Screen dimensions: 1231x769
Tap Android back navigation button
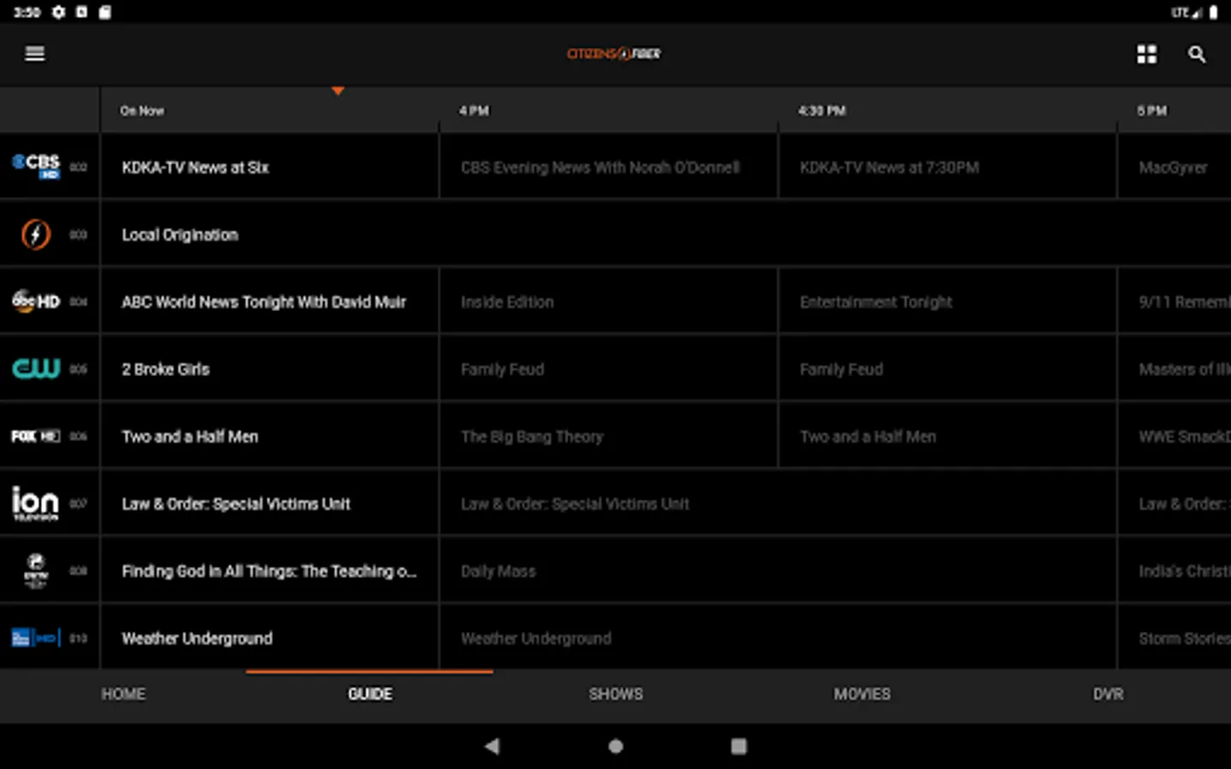click(492, 746)
